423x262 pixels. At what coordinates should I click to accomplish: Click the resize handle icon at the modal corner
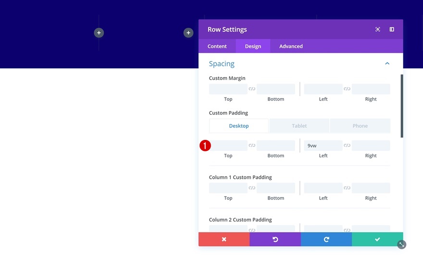pos(402,245)
